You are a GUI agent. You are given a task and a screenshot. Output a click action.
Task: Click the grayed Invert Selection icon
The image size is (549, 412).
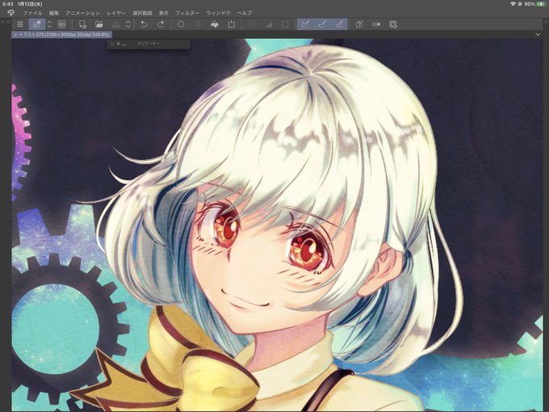[268, 24]
